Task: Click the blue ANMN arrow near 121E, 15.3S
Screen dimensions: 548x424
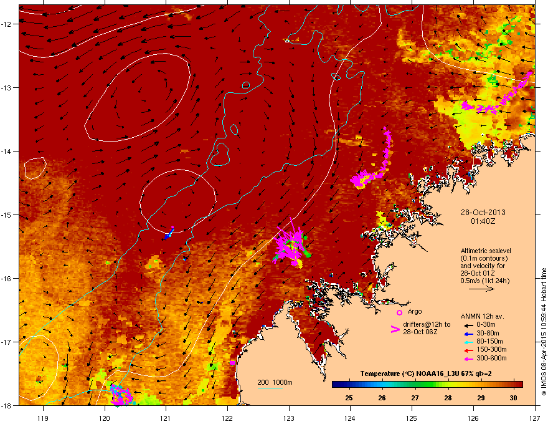Action: pos(169,233)
